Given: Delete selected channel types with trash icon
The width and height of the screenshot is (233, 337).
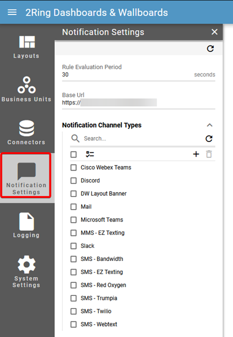Looking at the screenshot, I should point(209,154).
